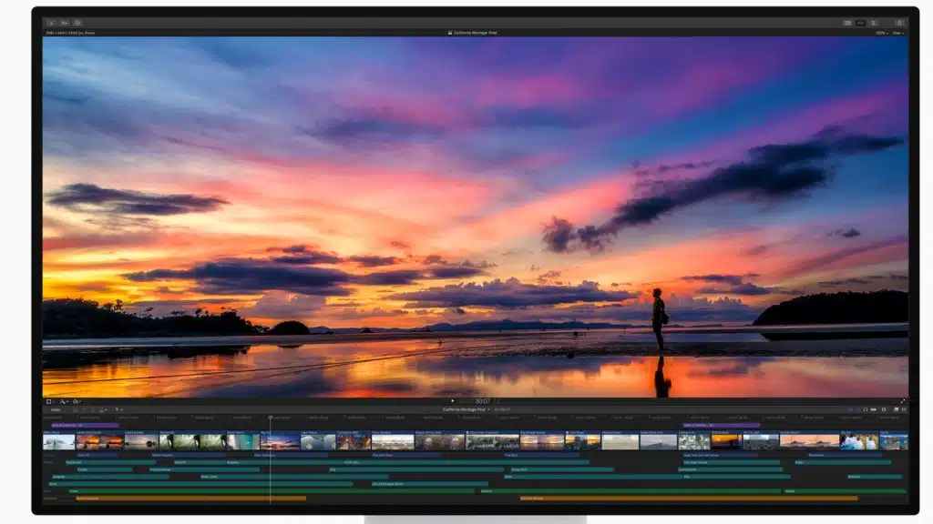Click the background tasks icon in top toolbar

click(77, 23)
